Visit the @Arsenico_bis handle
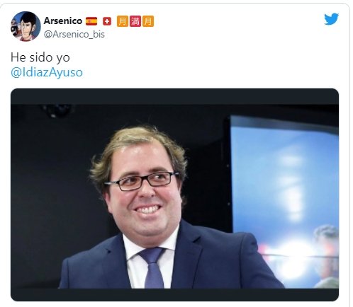This screenshot has height=307, width=353. tap(74, 35)
